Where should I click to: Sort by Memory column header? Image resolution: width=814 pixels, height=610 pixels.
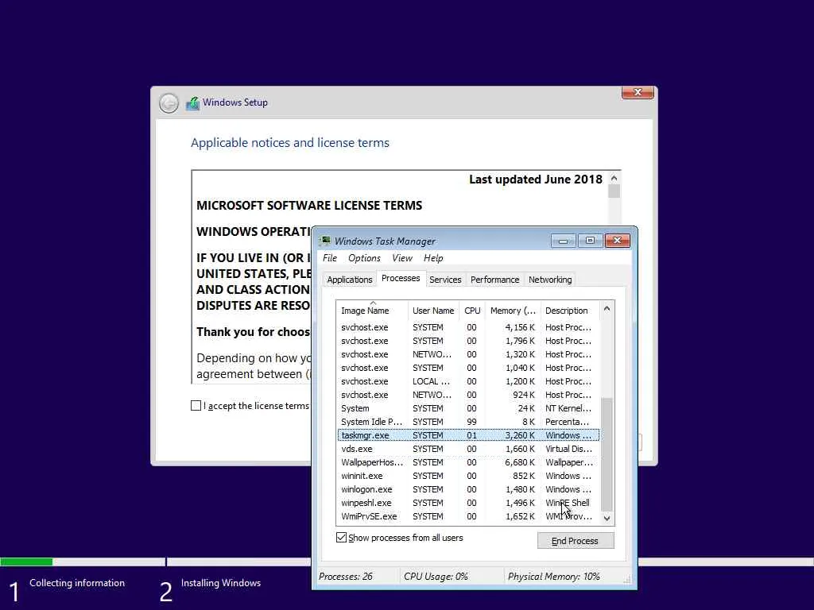[513, 311]
